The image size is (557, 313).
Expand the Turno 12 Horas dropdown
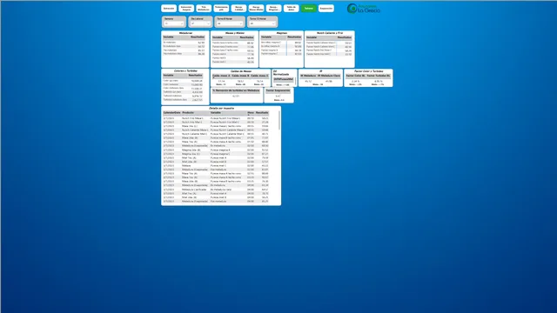pyautogui.click(x=262, y=23)
